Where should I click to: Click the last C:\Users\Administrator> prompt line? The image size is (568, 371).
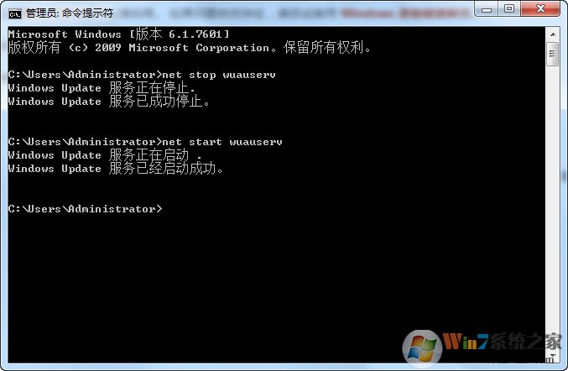pyautogui.click(x=85, y=209)
